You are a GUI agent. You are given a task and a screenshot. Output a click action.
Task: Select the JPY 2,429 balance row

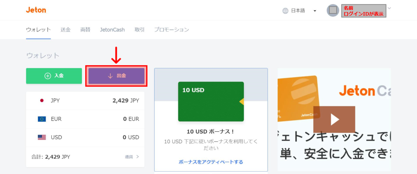[85, 101]
